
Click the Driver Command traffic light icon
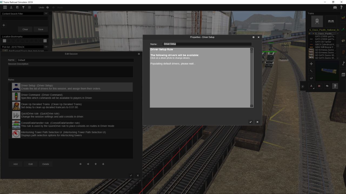point(16,96)
